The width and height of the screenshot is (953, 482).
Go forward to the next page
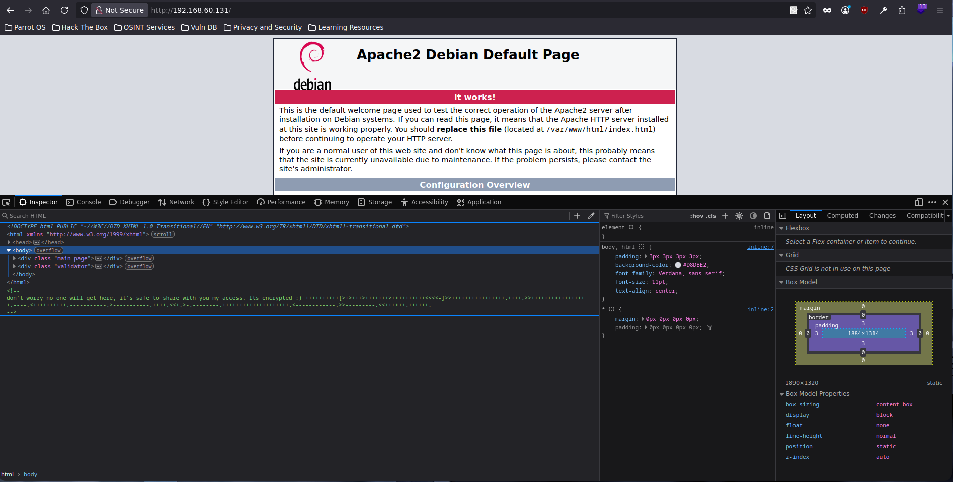[28, 10]
